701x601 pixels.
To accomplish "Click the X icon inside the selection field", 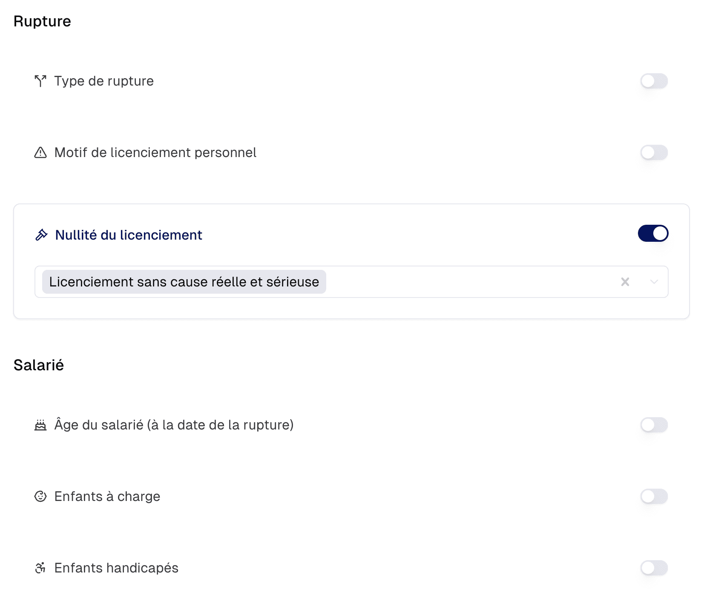I will coord(625,281).
